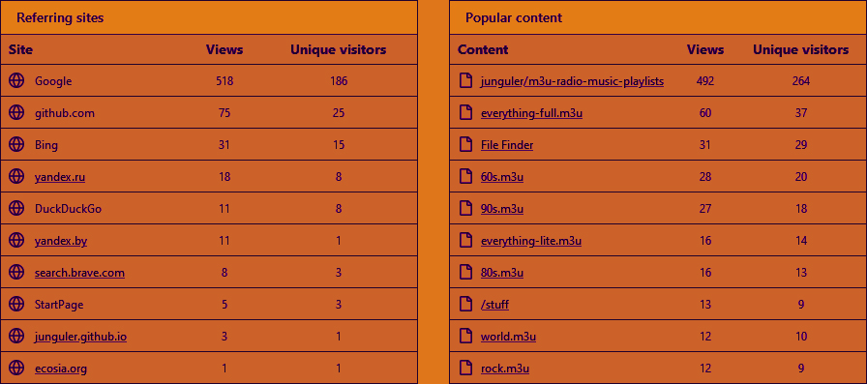Click the file icon next to 60s.m3u

[x=466, y=177]
